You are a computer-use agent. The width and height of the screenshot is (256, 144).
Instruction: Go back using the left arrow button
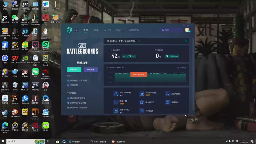tap(76, 30)
